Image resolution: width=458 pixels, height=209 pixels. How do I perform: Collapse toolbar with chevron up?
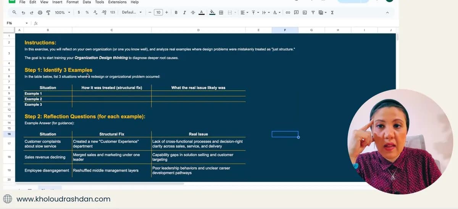(x=387, y=13)
